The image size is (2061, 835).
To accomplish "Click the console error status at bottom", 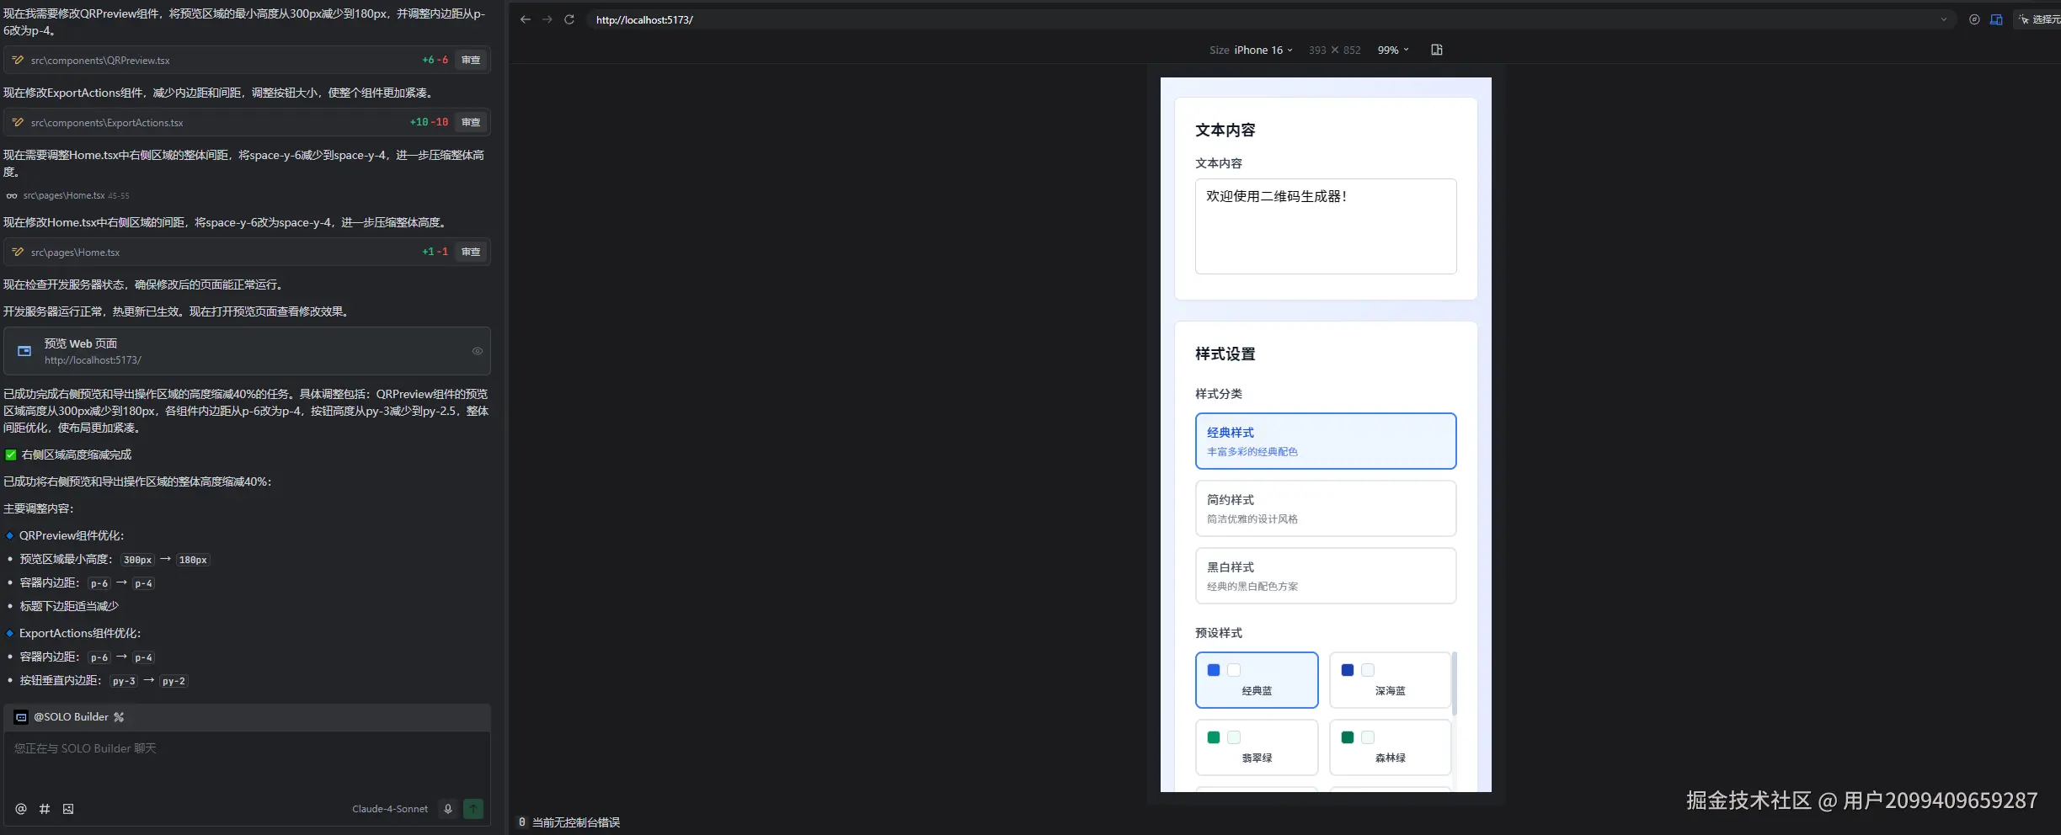I will click(x=569, y=822).
